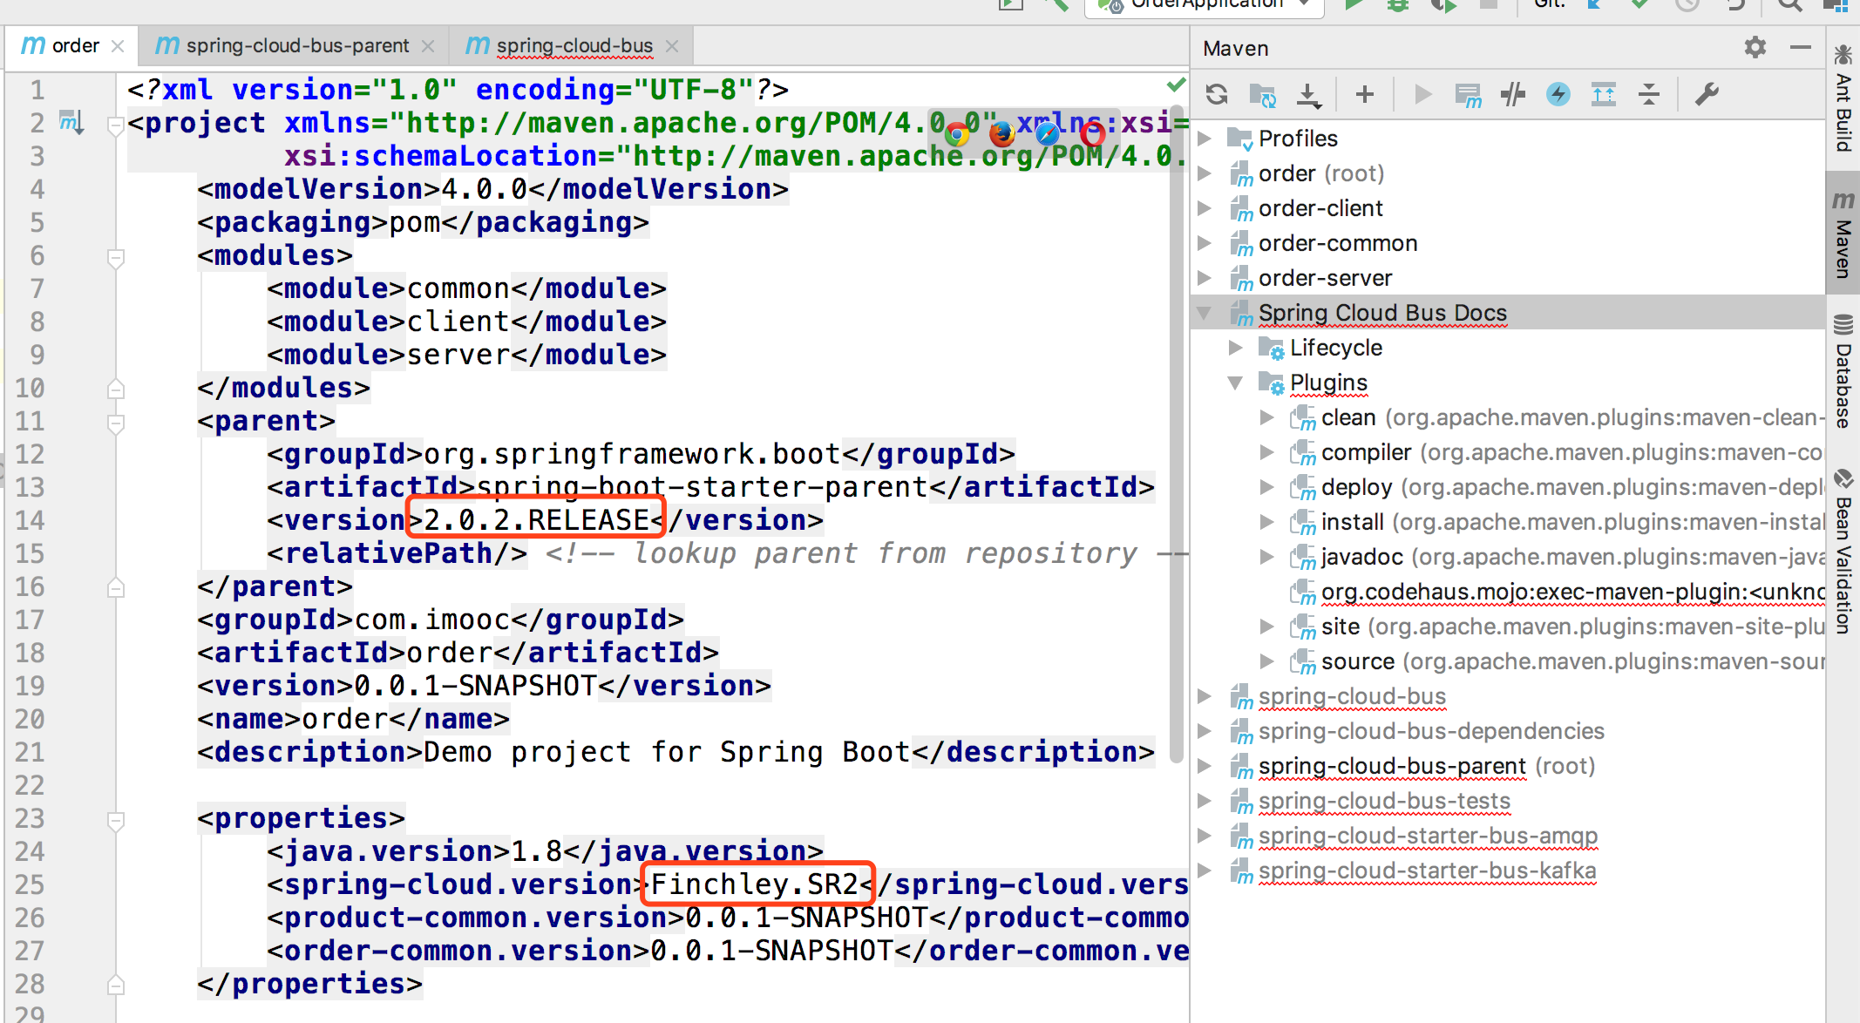Open pom preview in Chrome browser icon
The width and height of the screenshot is (1860, 1023).
pyautogui.click(x=957, y=134)
